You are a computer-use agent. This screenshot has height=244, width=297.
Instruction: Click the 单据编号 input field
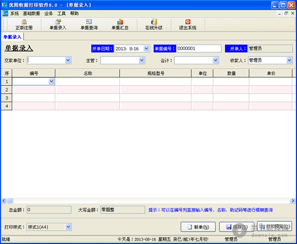click(x=198, y=49)
